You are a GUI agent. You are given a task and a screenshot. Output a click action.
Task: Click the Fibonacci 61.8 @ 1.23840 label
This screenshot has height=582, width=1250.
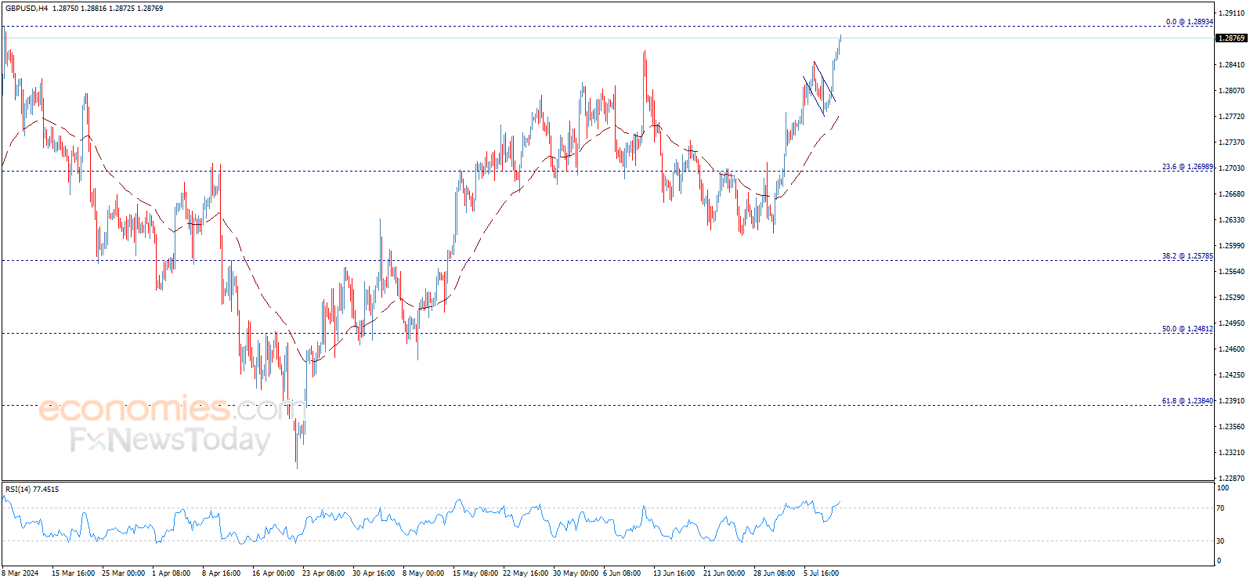pyautogui.click(x=1187, y=401)
